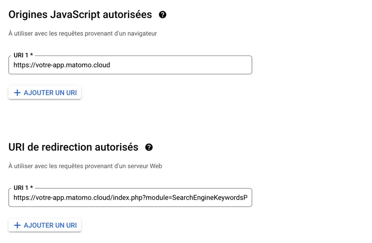Select text about requêtes provenant d'un serveur Web

pyautogui.click(x=85, y=166)
